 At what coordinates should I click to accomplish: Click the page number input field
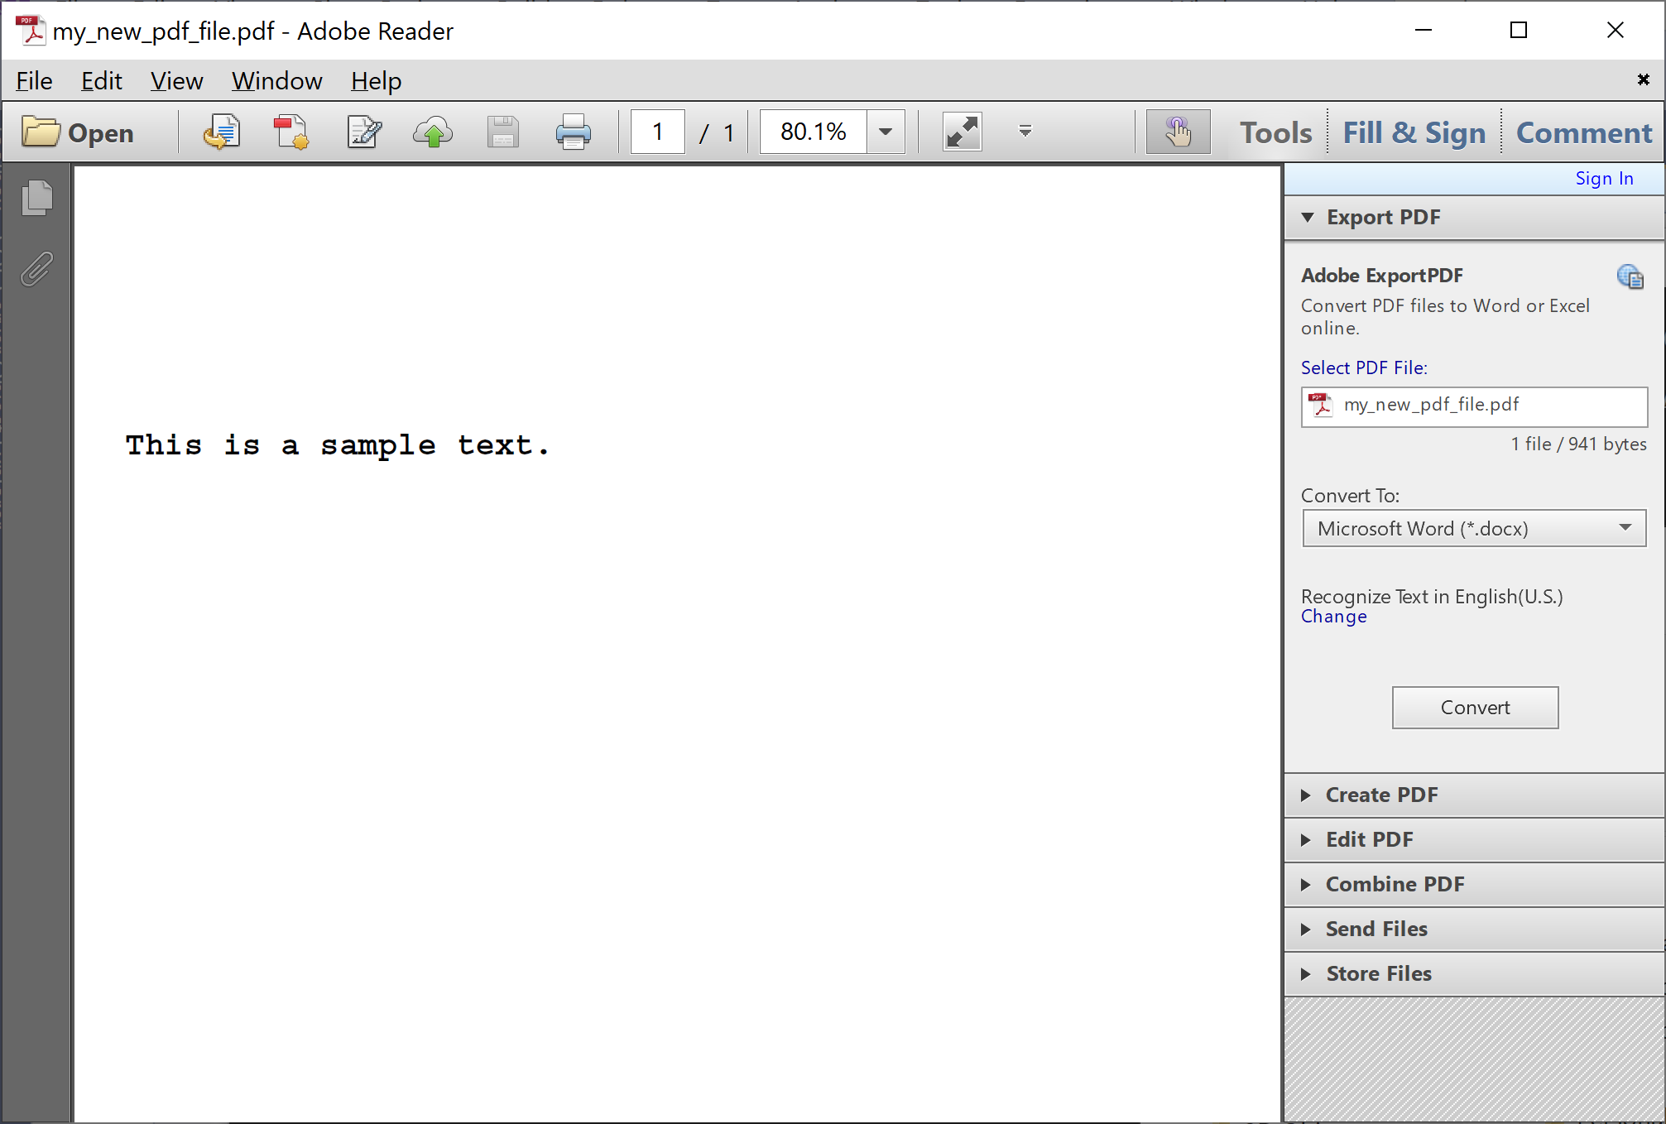(x=657, y=132)
